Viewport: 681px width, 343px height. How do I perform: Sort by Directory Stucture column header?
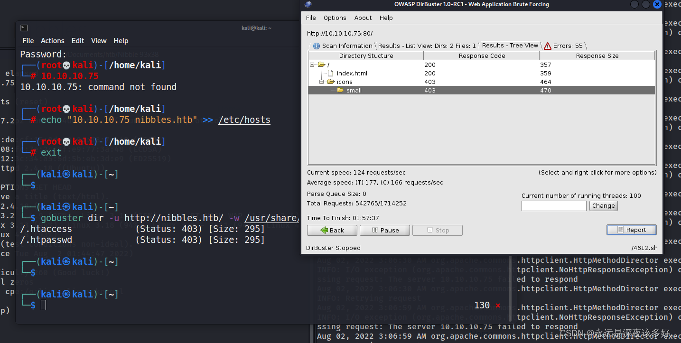point(366,56)
